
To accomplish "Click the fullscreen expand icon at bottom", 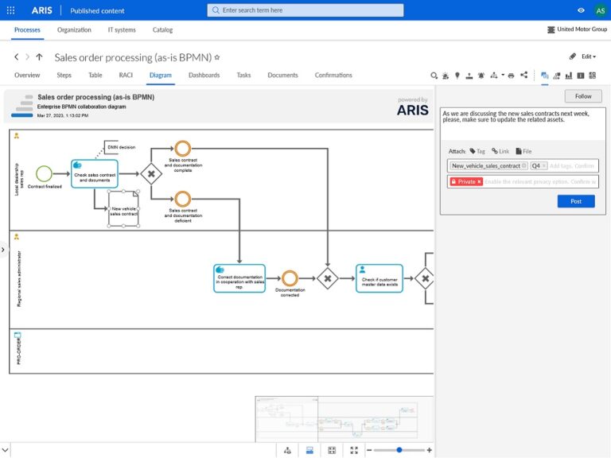I will 354,450.
